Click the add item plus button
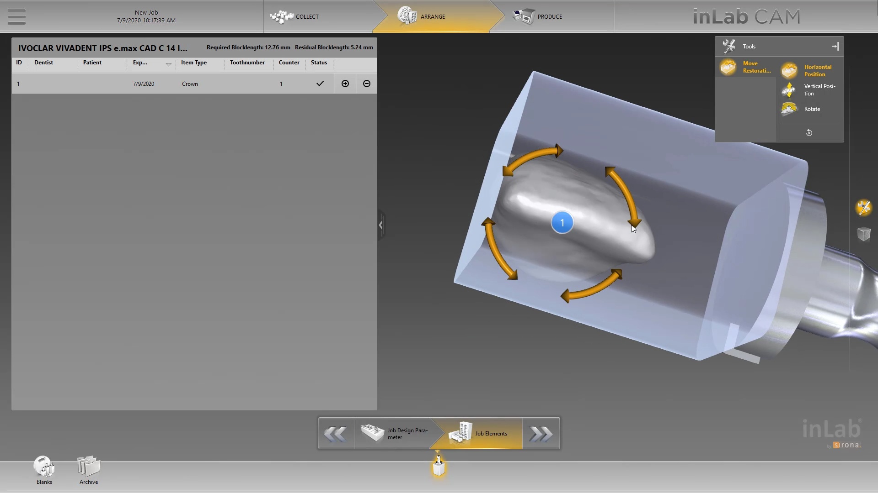Viewport: 878px width, 493px height. point(345,83)
